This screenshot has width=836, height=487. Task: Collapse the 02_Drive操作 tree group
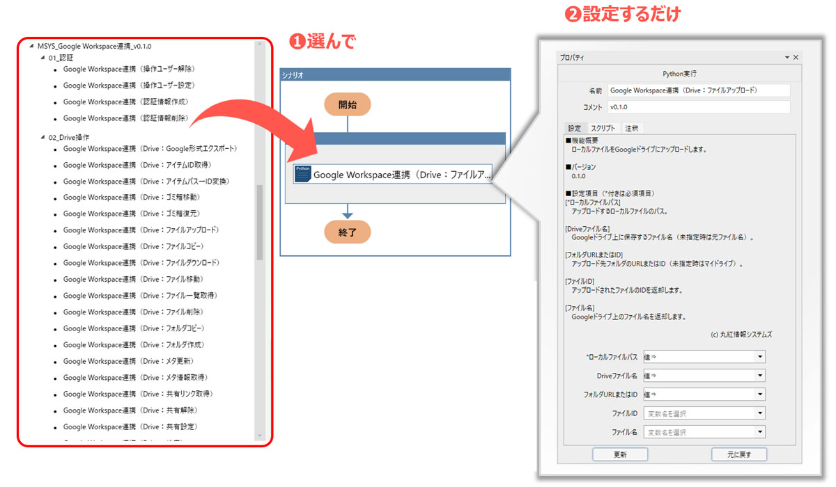43,137
